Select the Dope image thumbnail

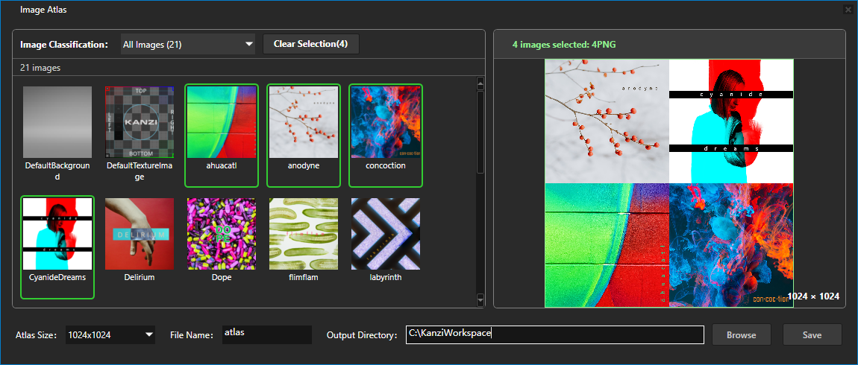(x=222, y=234)
